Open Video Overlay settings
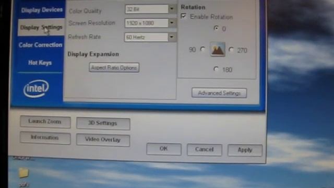334x188 pixels. coord(103,139)
